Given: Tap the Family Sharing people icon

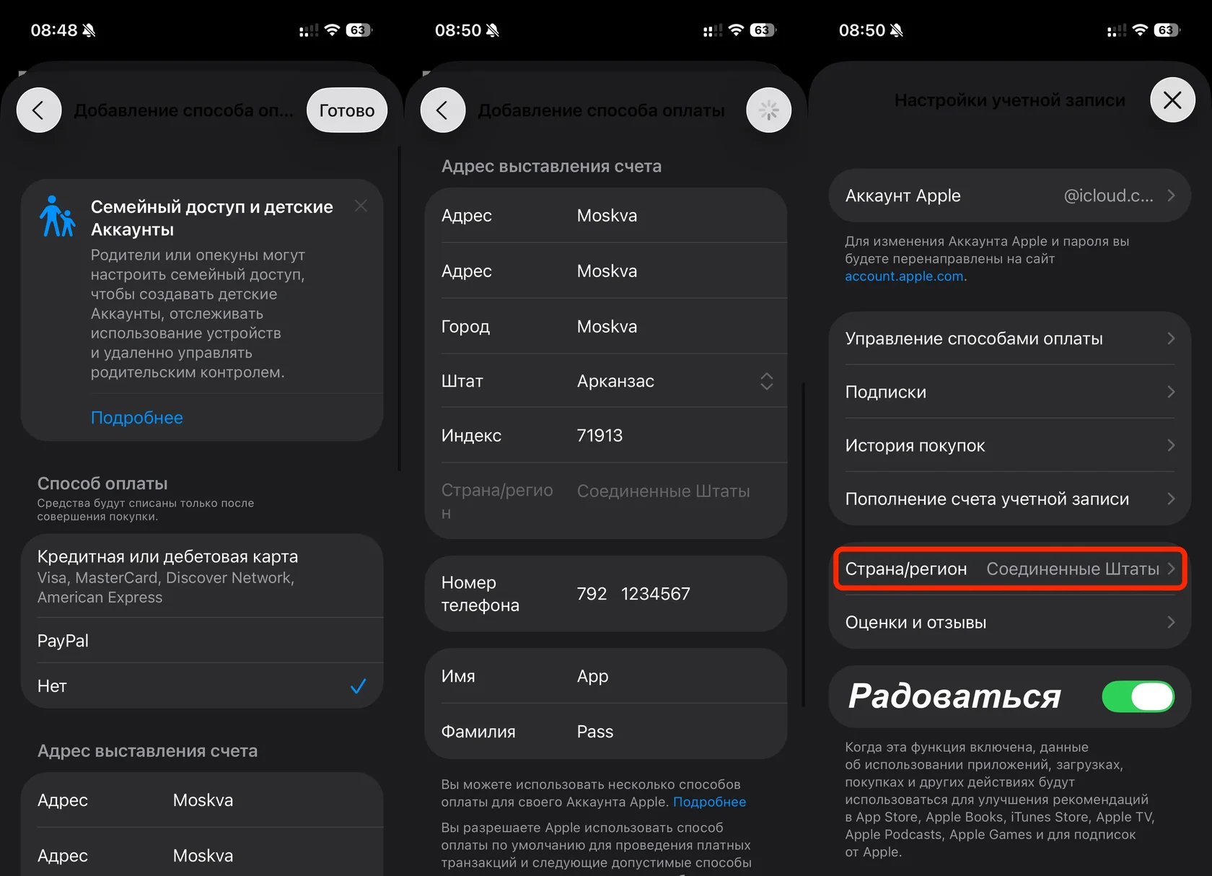Looking at the screenshot, I should pyautogui.click(x=58, y=216).
